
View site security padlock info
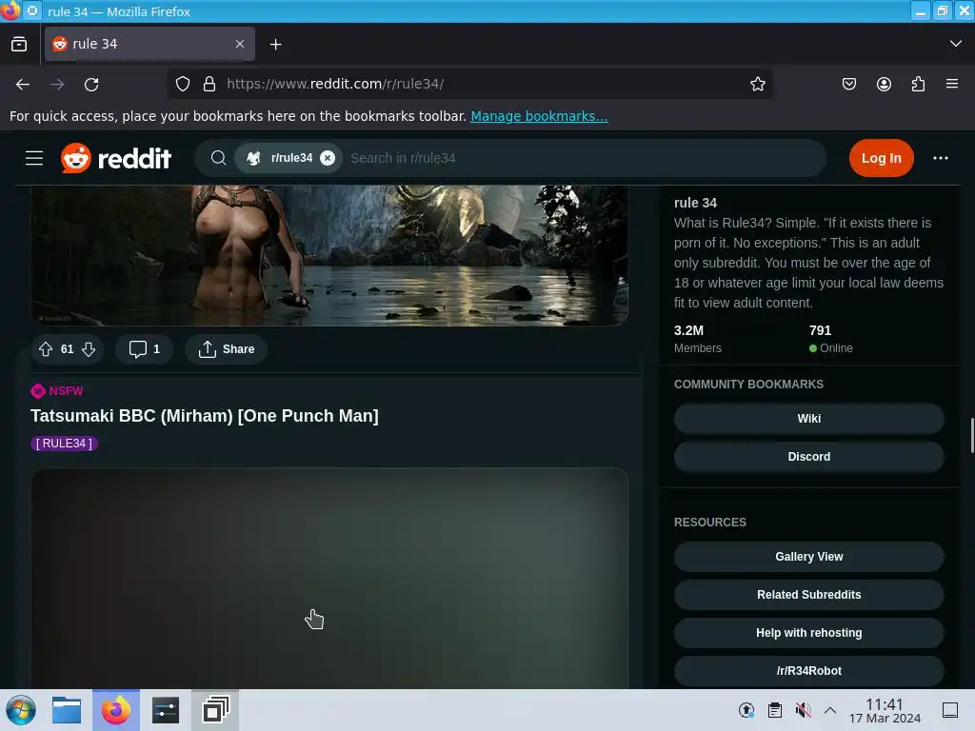[209, 84]
